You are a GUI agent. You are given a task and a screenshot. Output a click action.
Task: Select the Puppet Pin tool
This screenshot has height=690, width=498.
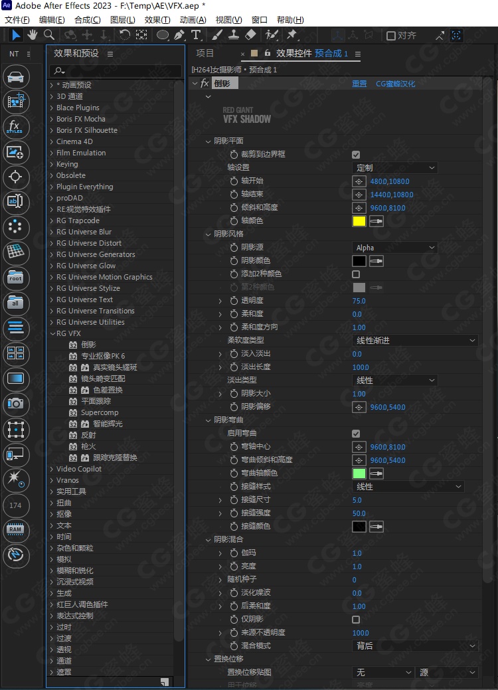click(x=291, y=35)
